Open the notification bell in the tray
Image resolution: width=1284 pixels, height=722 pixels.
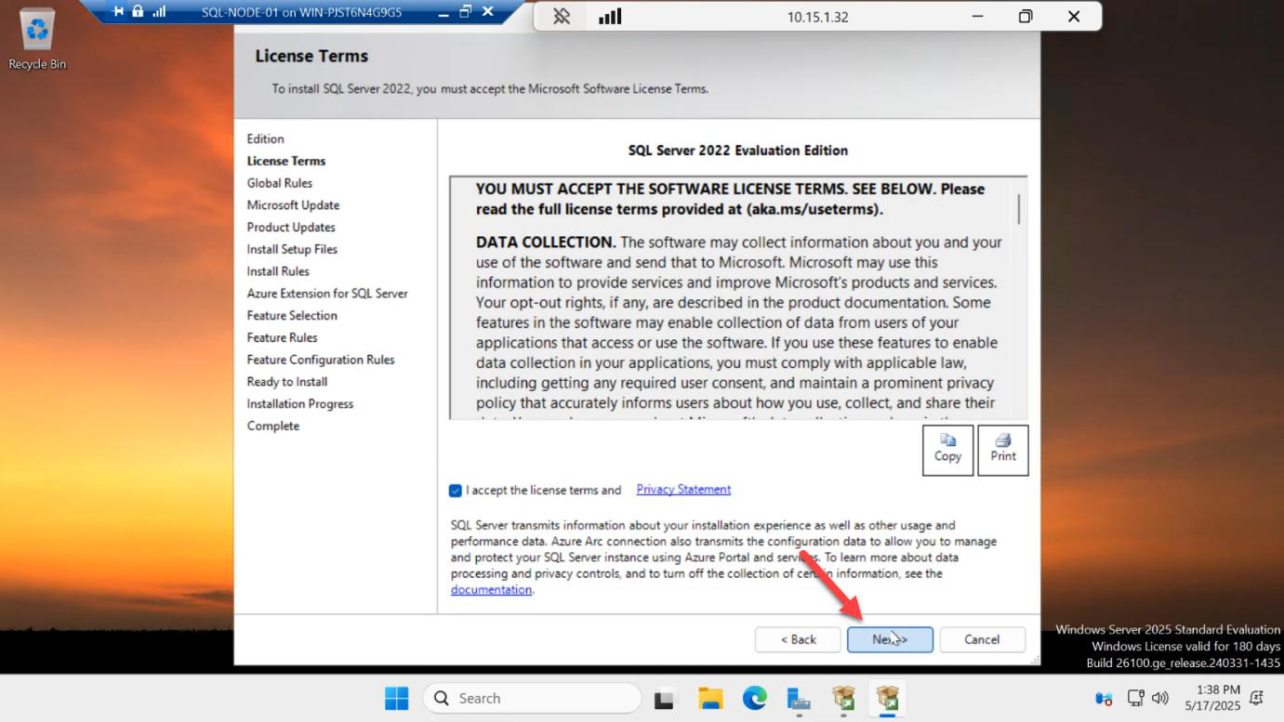[1257, 698]
